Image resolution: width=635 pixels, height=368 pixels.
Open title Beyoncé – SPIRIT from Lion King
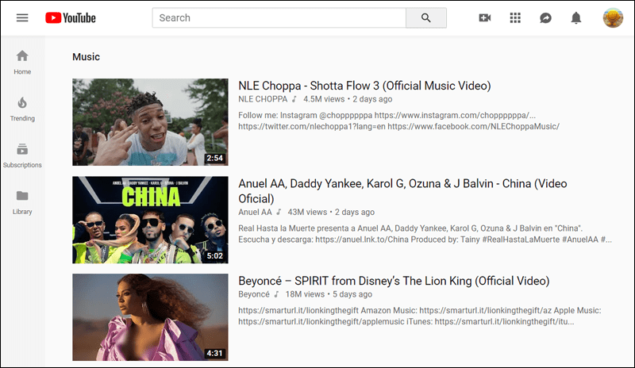point(394,281)
